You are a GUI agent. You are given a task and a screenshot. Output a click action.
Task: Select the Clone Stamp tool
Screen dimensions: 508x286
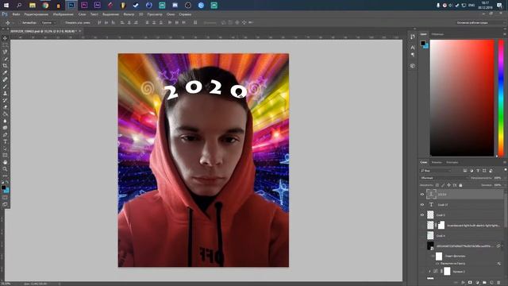[5, 93]
